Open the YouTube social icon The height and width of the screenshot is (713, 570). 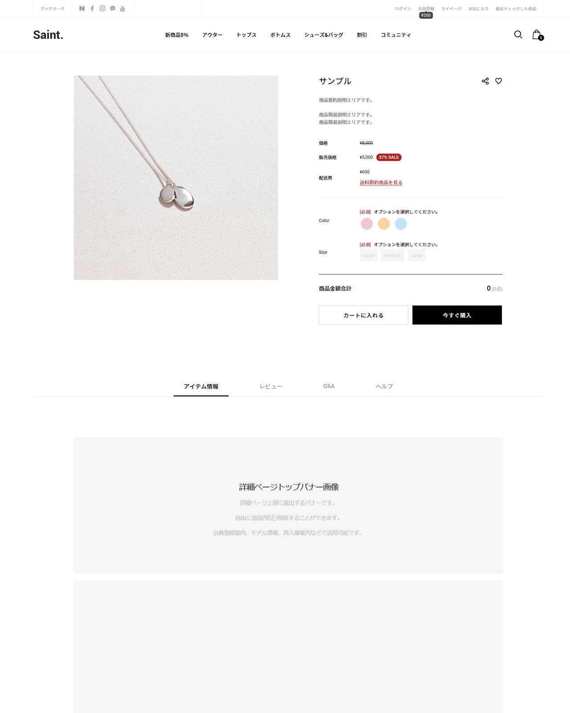(122, 8)
